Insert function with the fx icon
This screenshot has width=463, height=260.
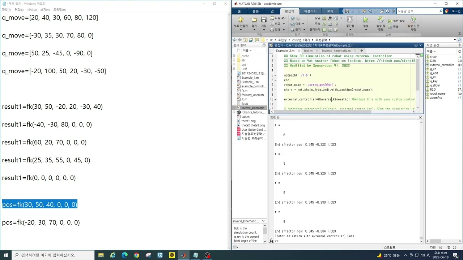point(330,18)
